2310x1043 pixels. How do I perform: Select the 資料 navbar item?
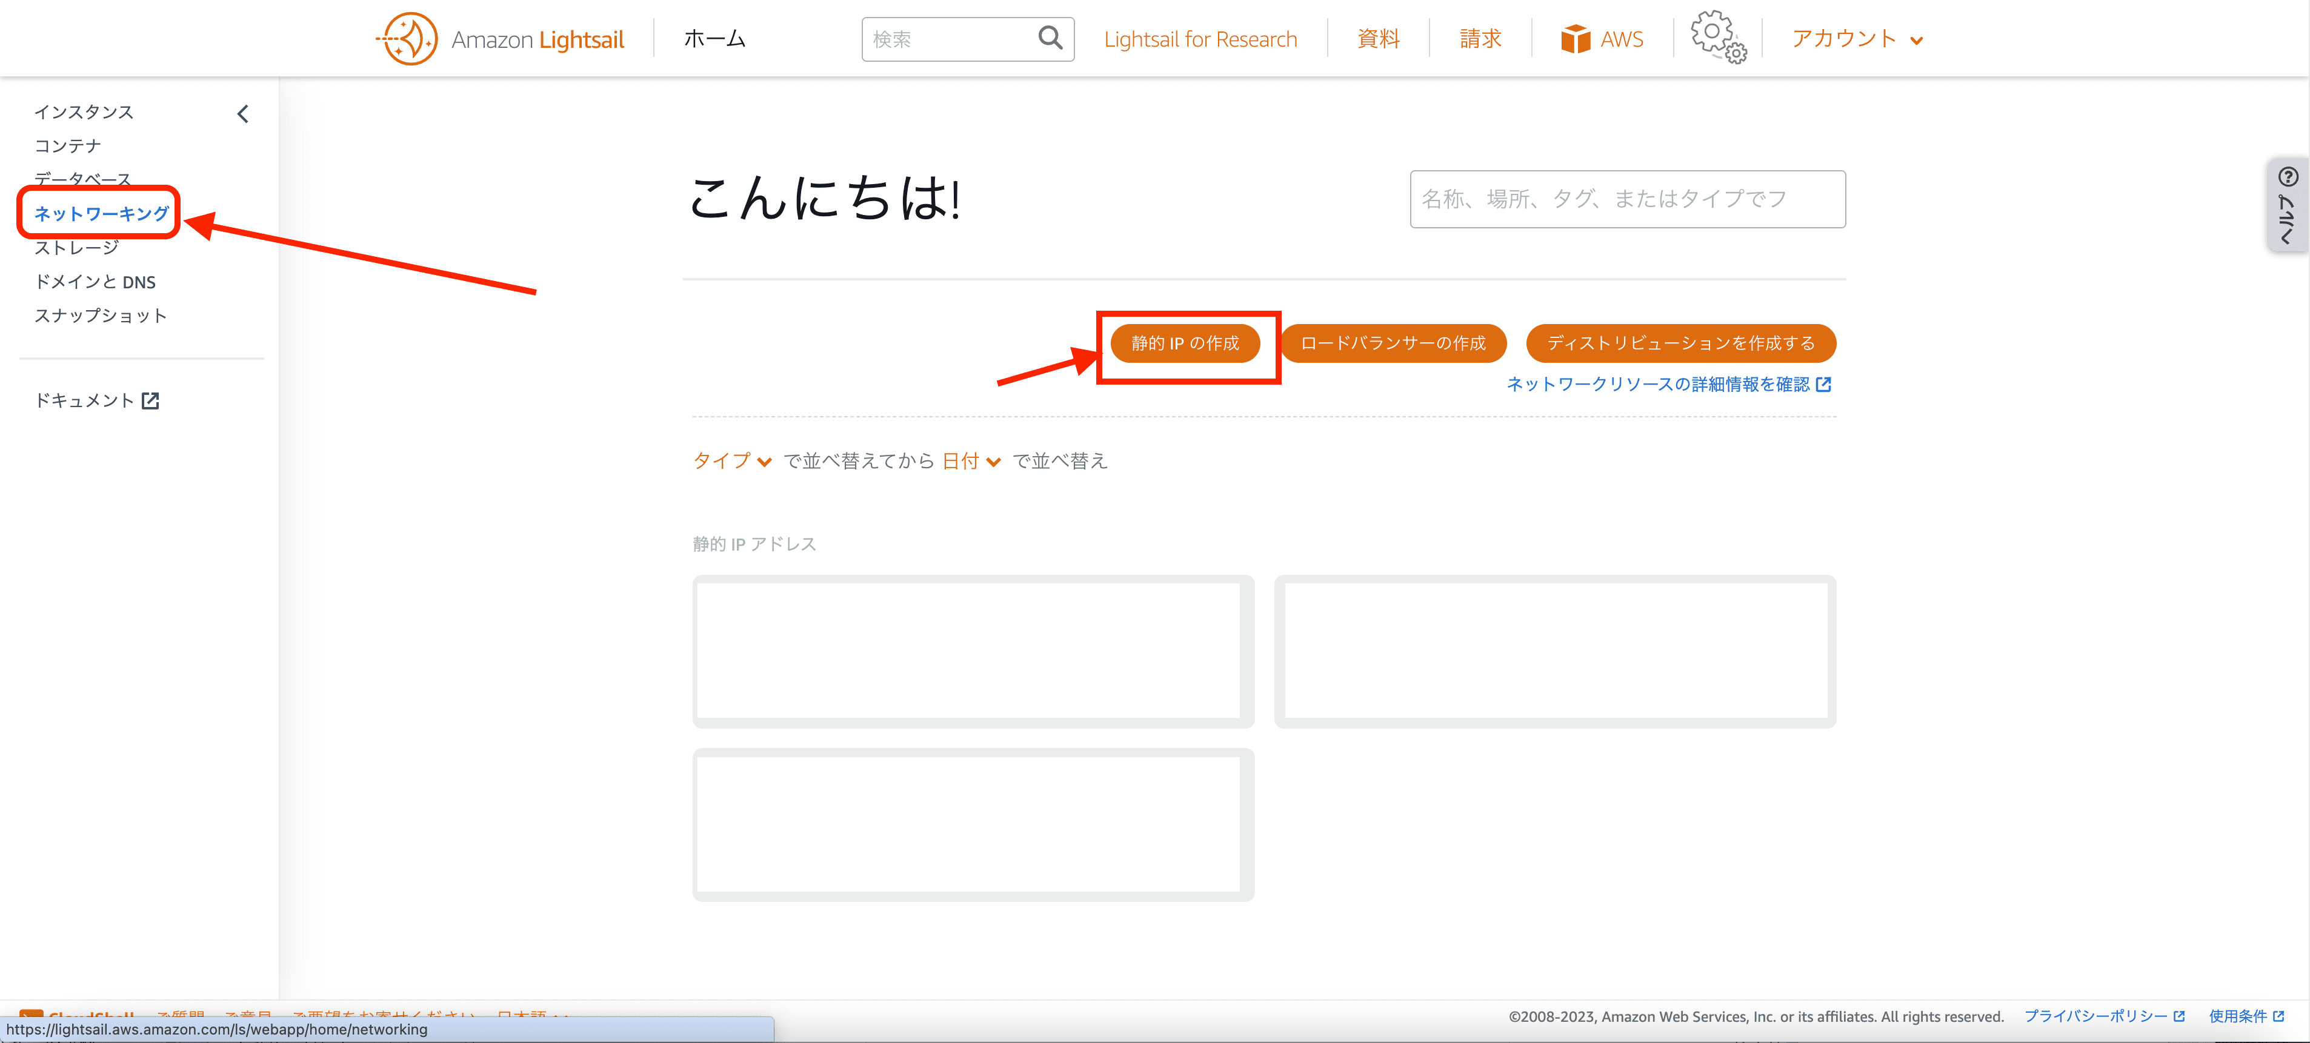1377,38
